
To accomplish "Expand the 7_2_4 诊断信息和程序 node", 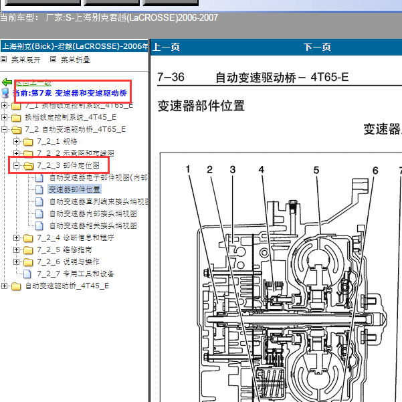I will pos(16,237).
